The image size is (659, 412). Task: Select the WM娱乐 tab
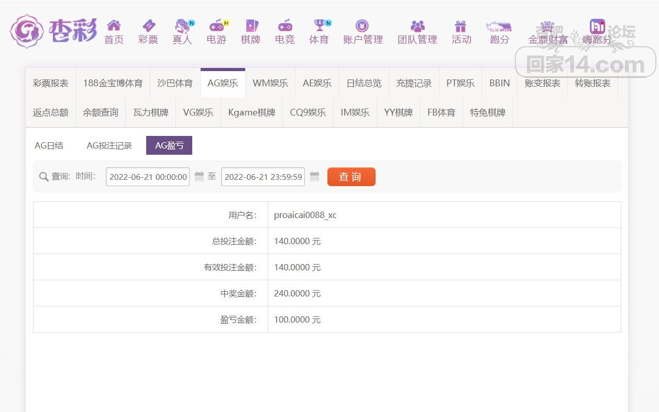point(270,83)
